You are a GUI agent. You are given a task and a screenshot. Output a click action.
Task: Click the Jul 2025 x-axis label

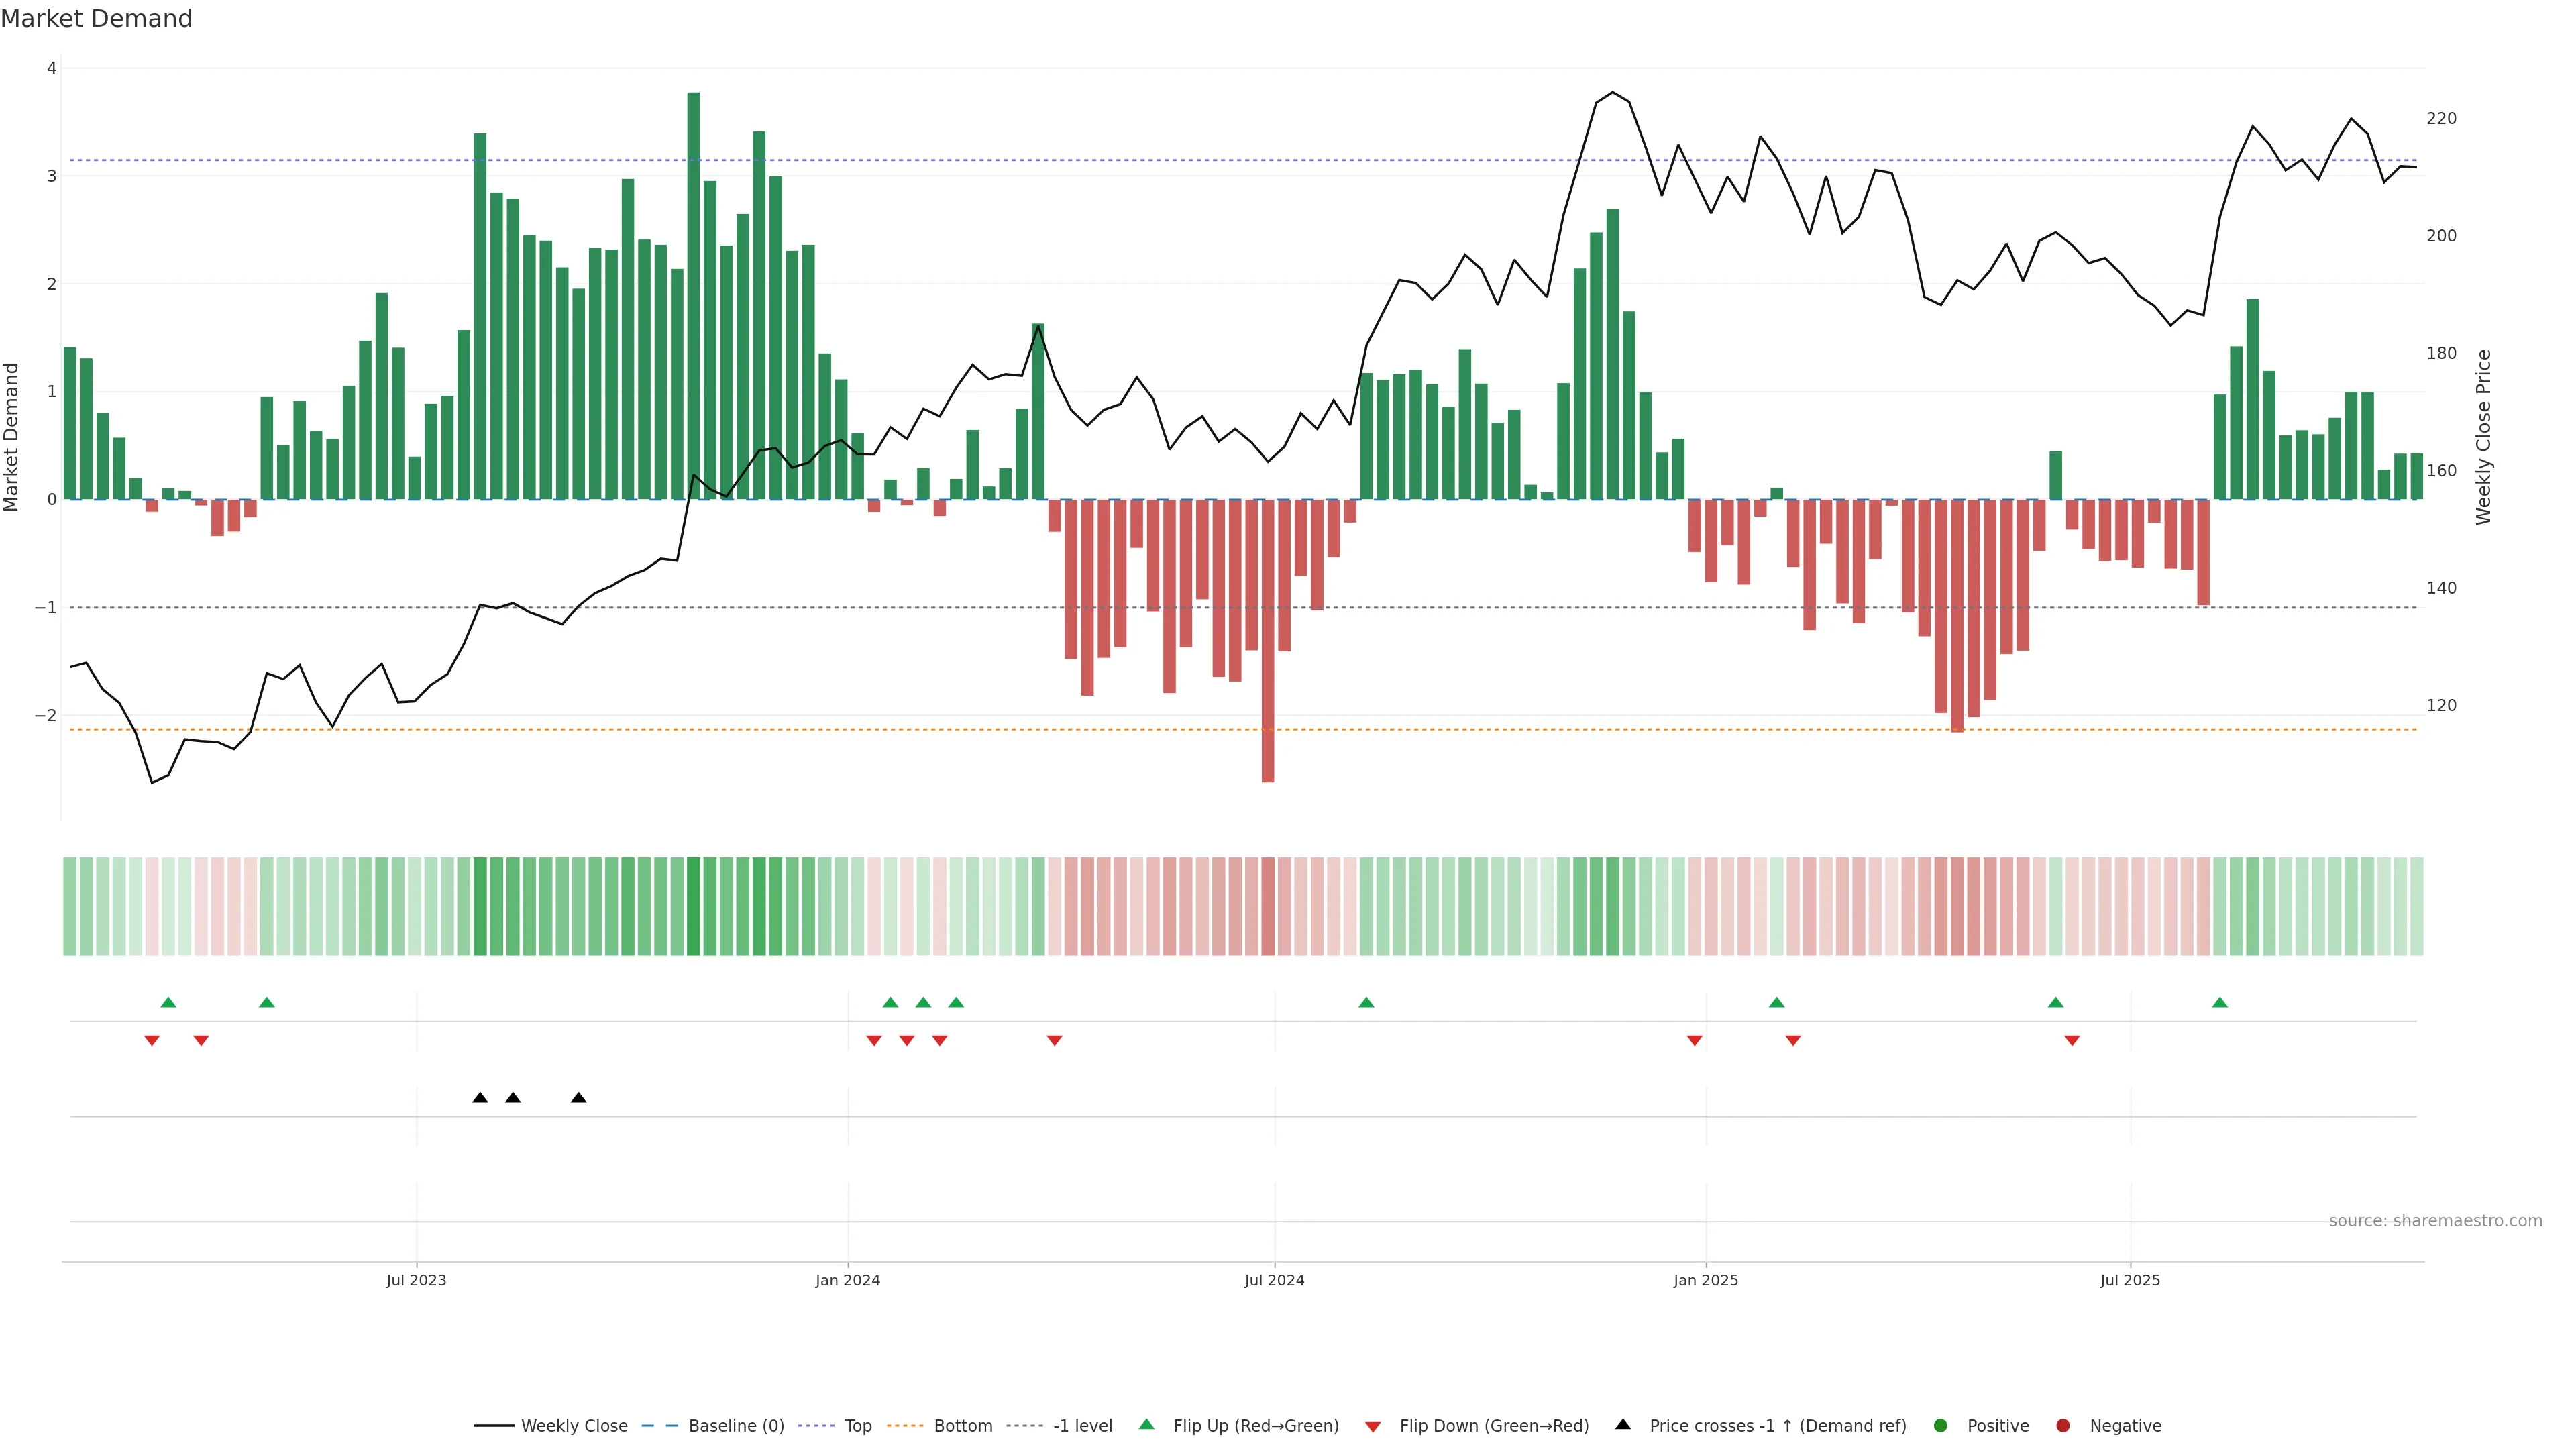click(2130, 1280)
